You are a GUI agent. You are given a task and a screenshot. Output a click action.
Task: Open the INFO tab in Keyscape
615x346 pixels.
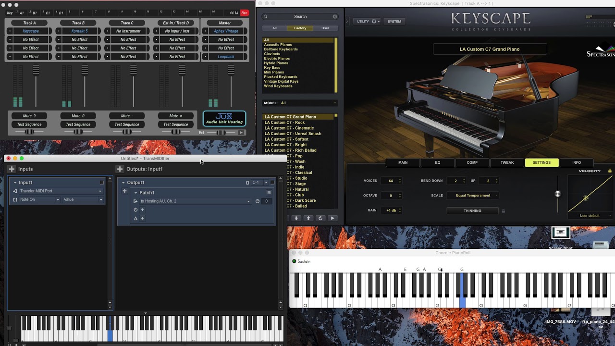577,162
